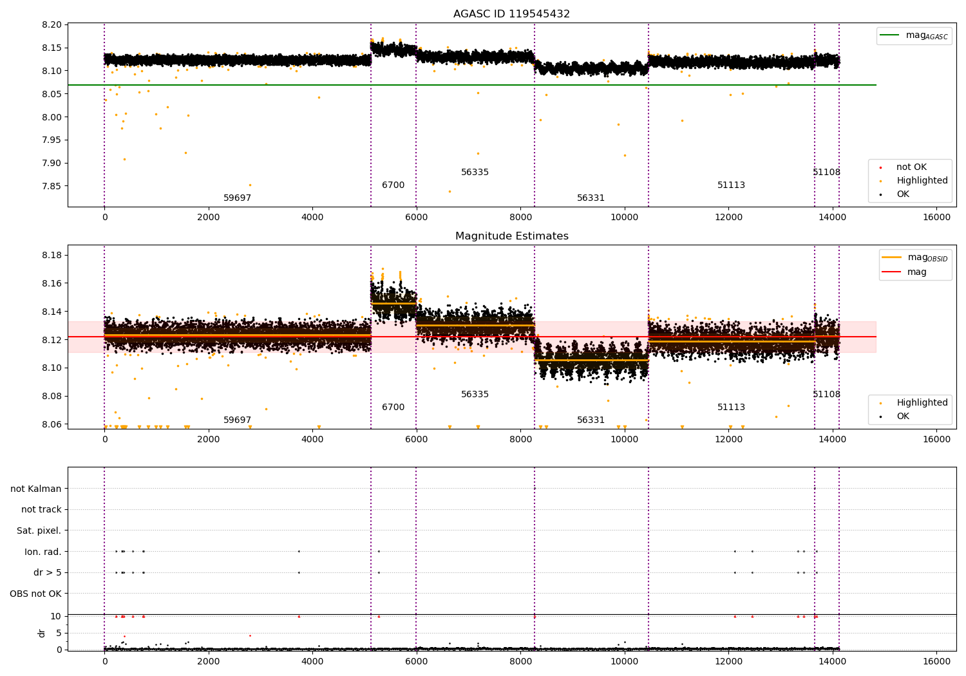Select the 'not OK' legend entry
This screenshot has width=966, height=676.
point(904,167)
